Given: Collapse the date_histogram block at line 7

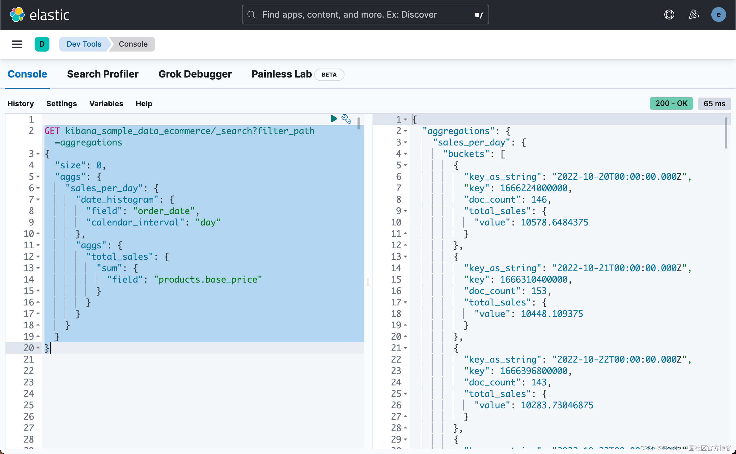Looking at the screenshot, I should click(38, 200).
